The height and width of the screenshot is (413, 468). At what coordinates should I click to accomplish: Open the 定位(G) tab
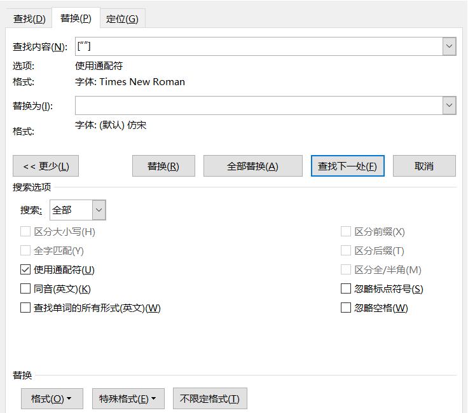(x=122, y=18)
